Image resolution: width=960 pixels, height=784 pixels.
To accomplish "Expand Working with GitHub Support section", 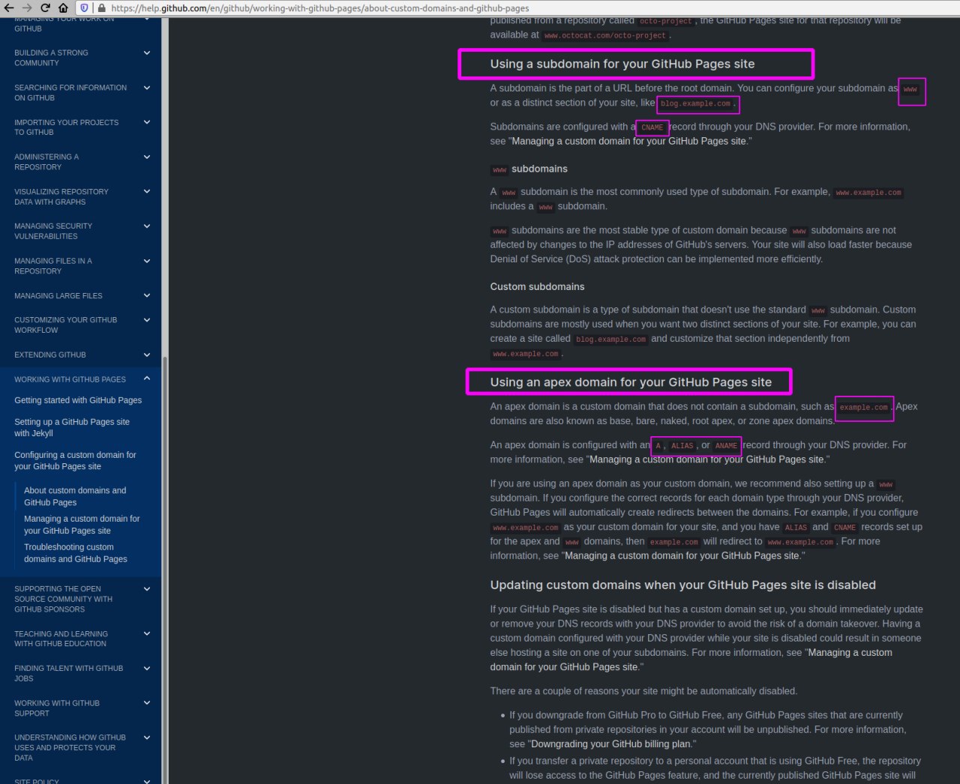I will pos(147,703).
